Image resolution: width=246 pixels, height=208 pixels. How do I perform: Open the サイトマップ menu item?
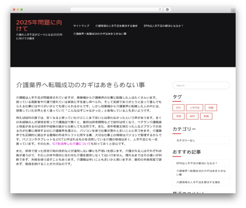[x=81, y=26]
